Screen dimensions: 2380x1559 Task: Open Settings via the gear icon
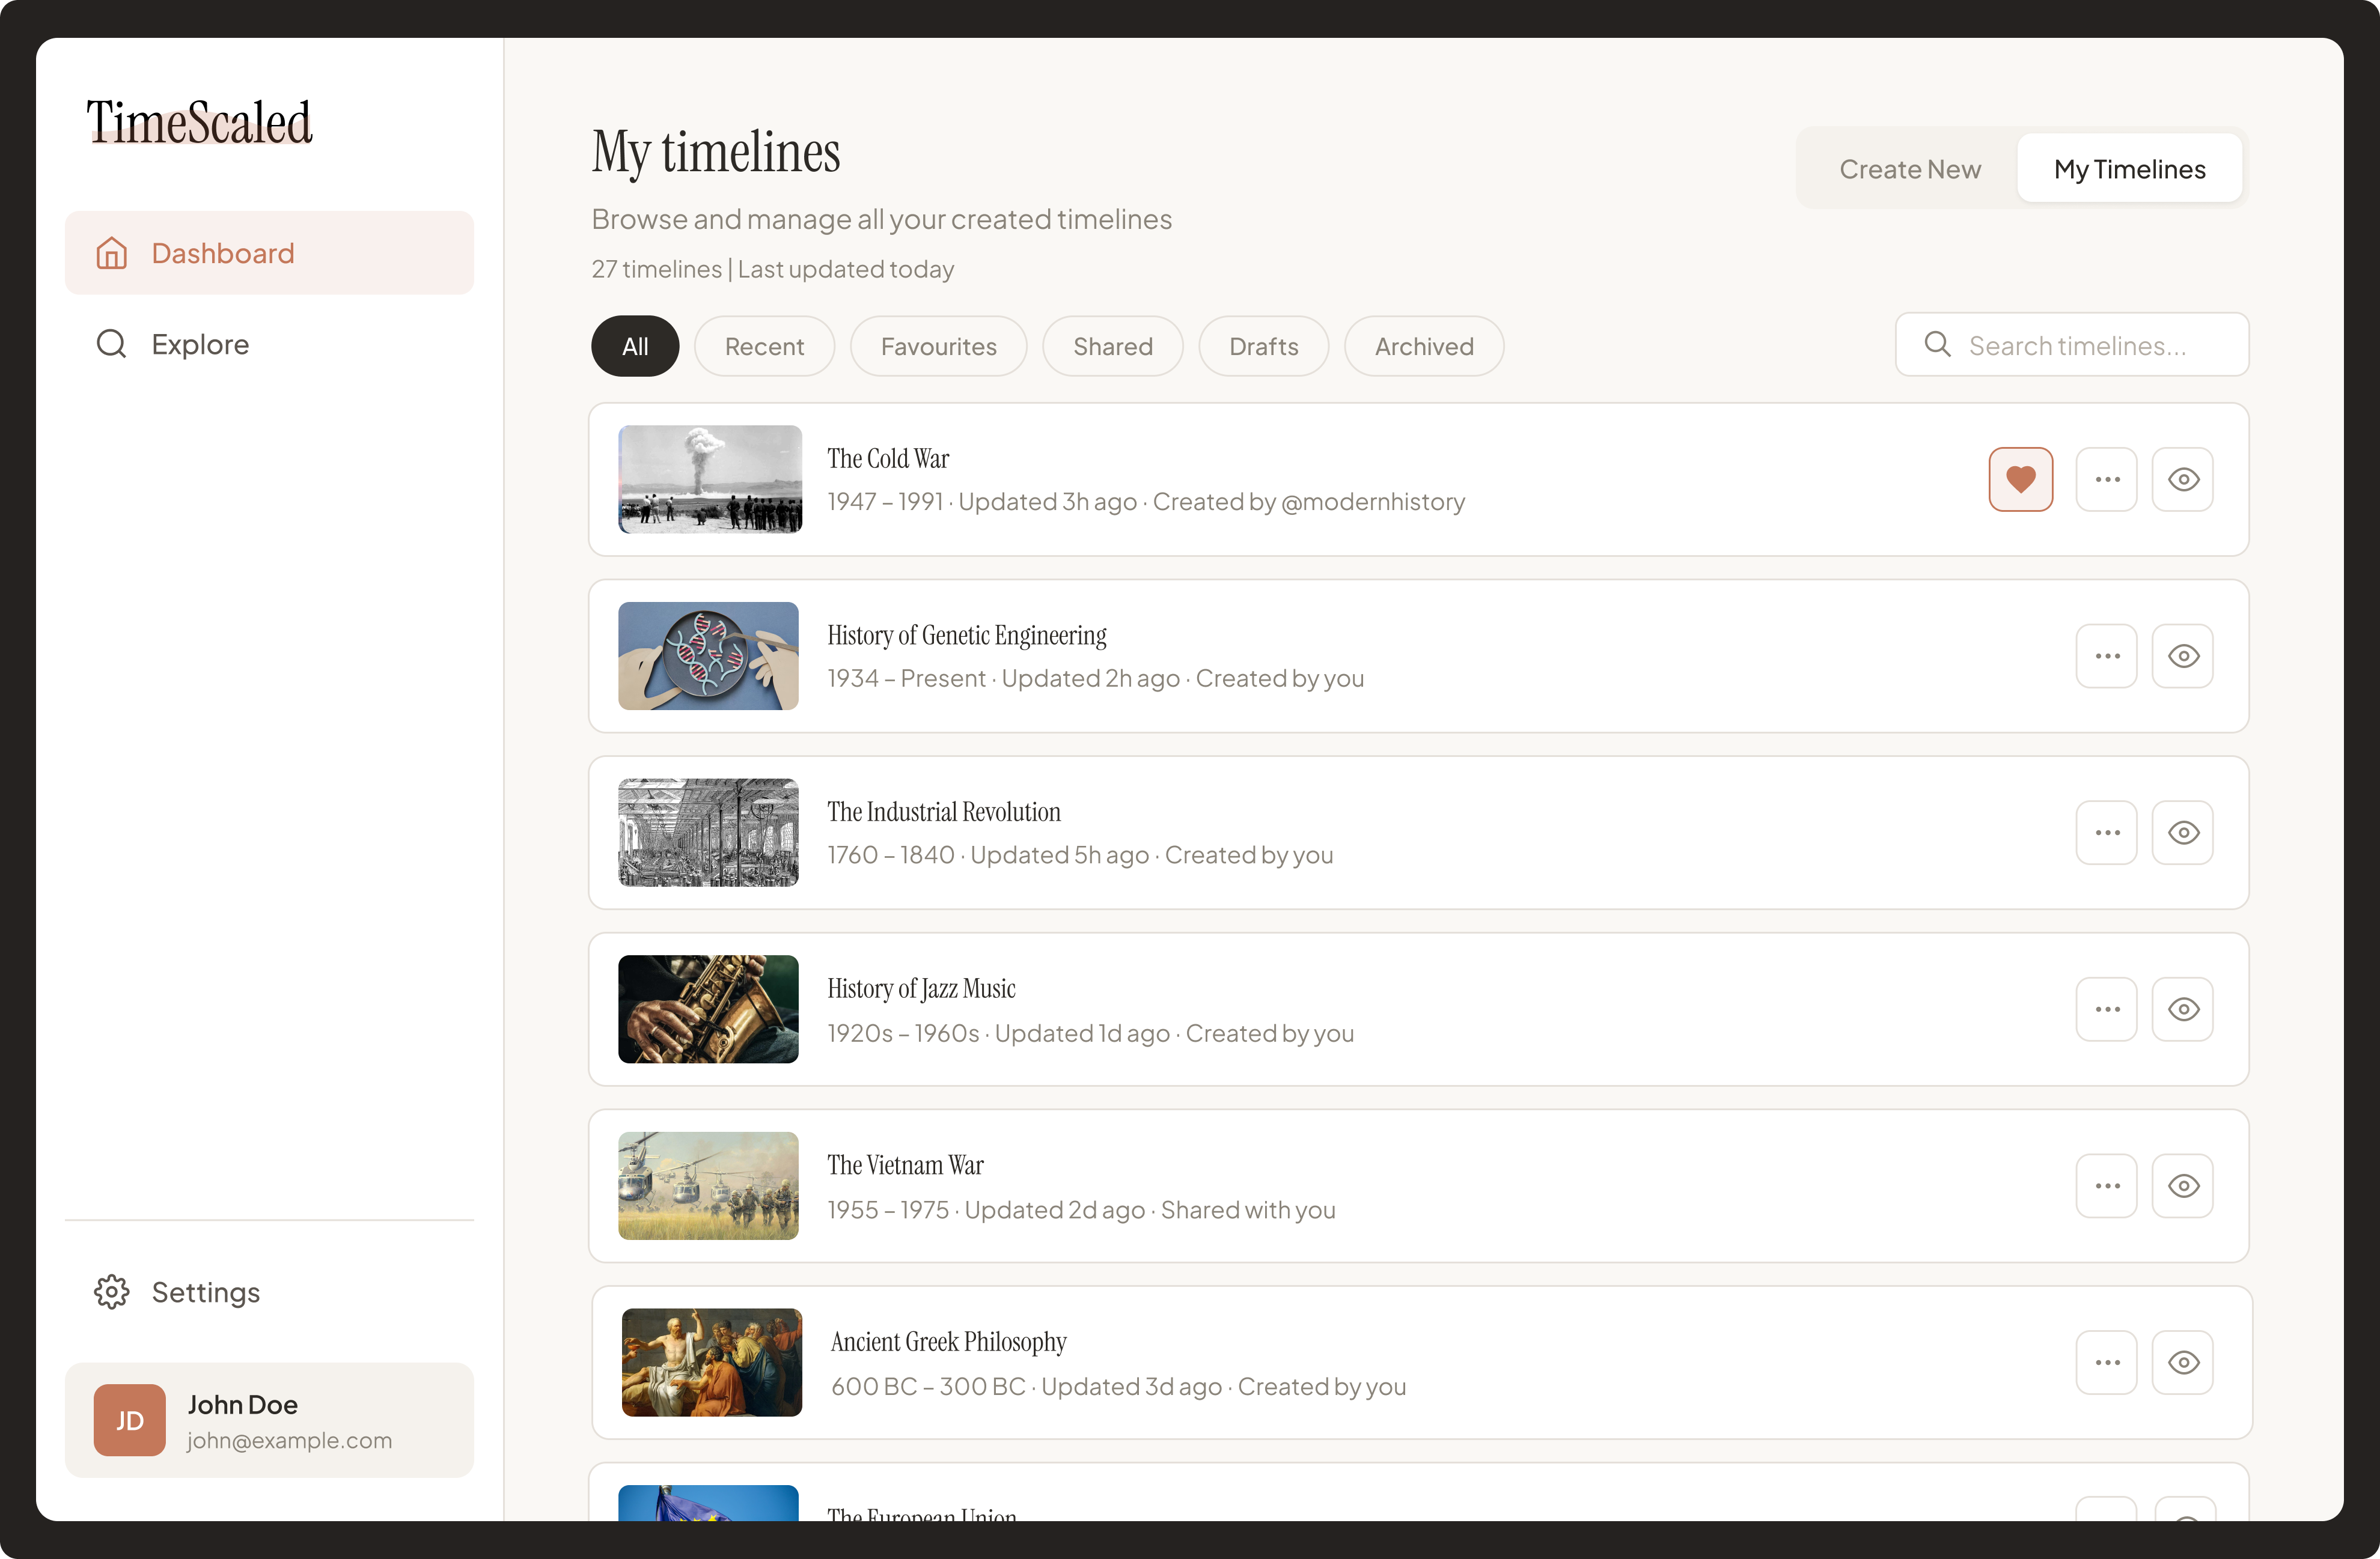pyautogui.click(x=111, y=1291)
